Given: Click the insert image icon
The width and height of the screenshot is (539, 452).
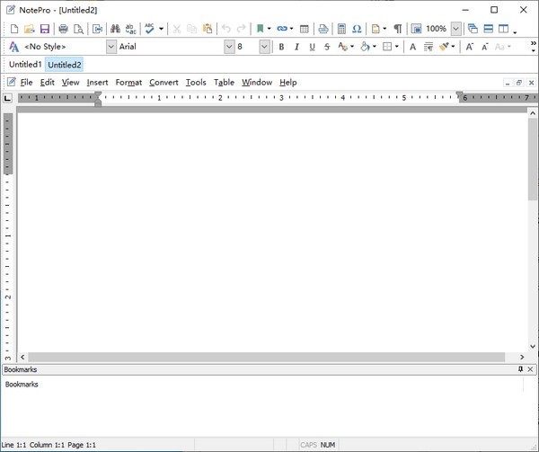Looking at the screenshot, I should (x=323, y=29).
